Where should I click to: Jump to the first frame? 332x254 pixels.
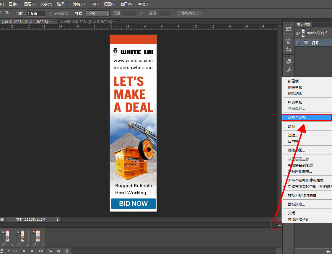[15, 251]
